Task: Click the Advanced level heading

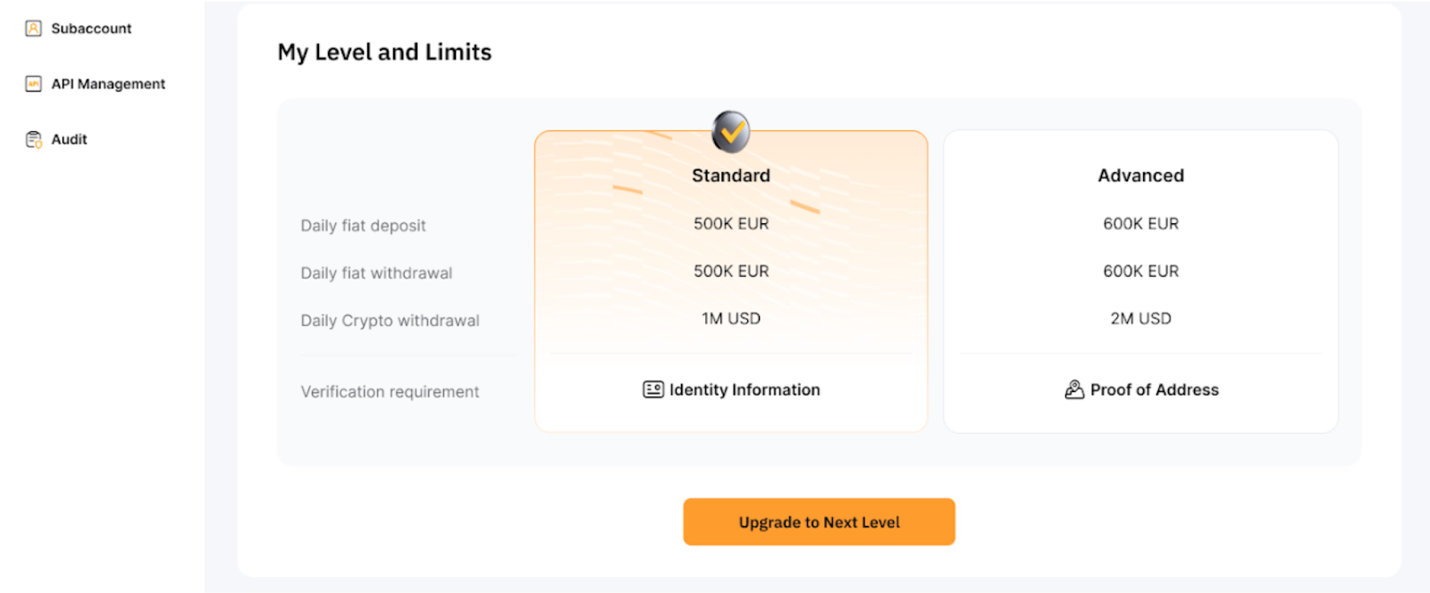Action: pos(1140,175)
